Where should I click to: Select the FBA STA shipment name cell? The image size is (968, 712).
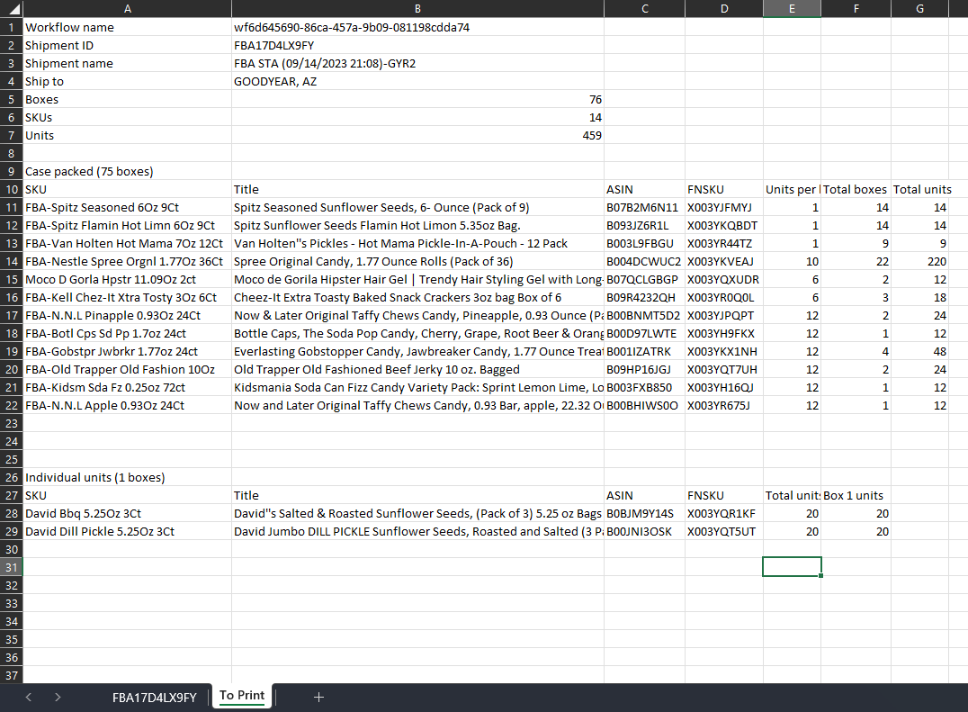tap(418, 63)
